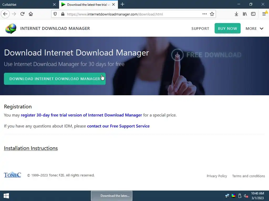
Task: Click the USB safely remove tray icon
Action: [x=240, y=196]
